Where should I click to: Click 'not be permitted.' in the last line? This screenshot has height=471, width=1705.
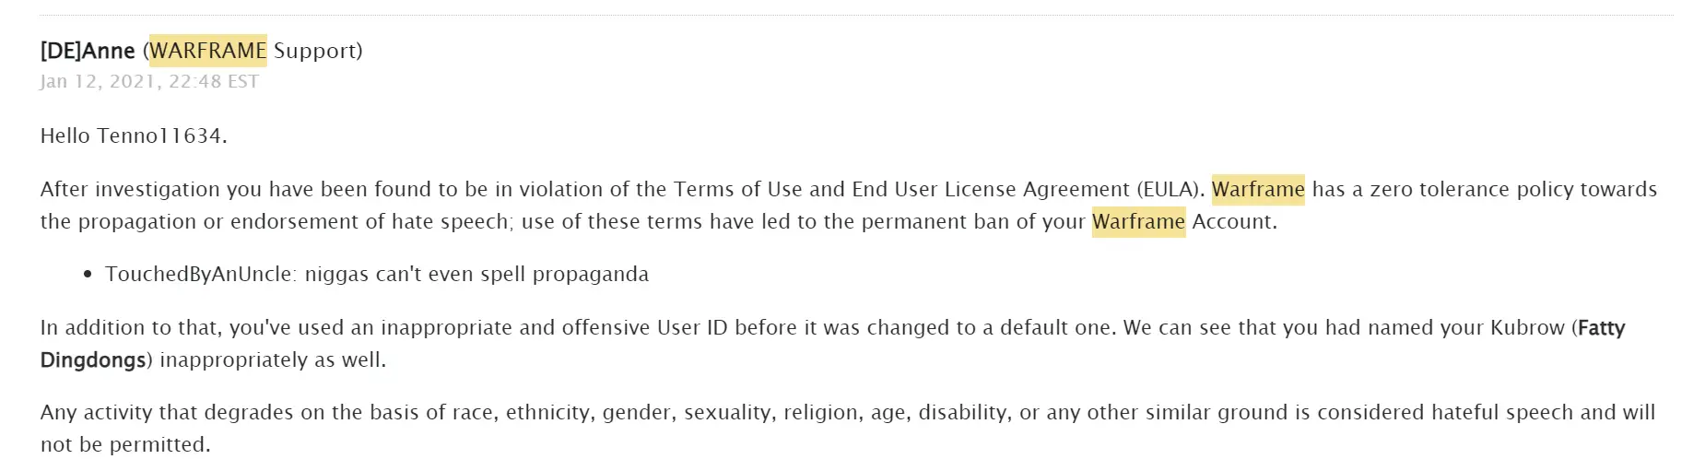pos(125,444)
